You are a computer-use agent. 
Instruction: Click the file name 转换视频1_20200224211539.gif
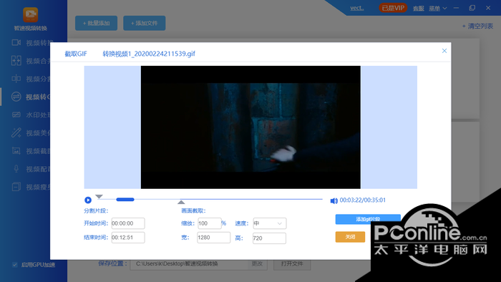click(149, 54)
